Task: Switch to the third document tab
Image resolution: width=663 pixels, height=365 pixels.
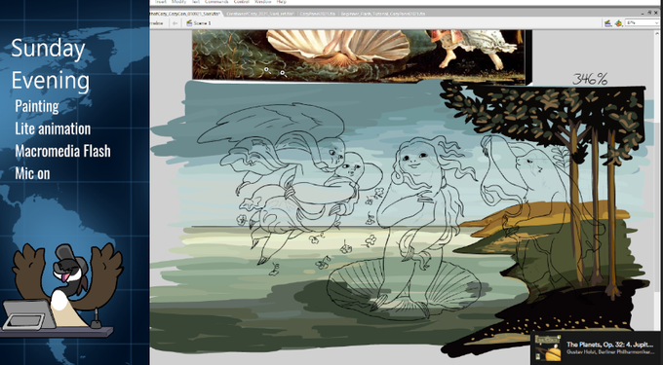Action: (317, 14)
